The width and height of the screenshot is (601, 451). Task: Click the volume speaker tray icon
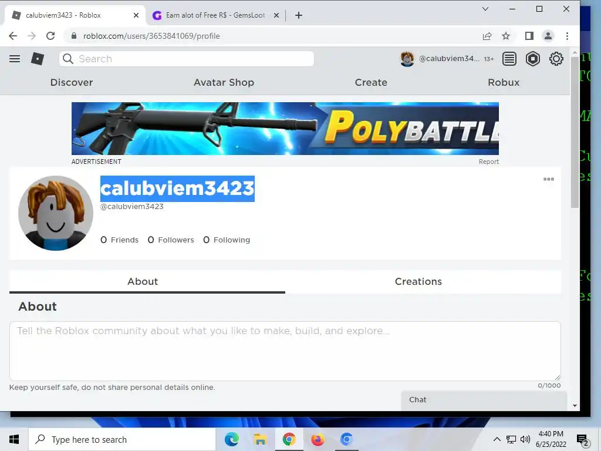point(525,439)
